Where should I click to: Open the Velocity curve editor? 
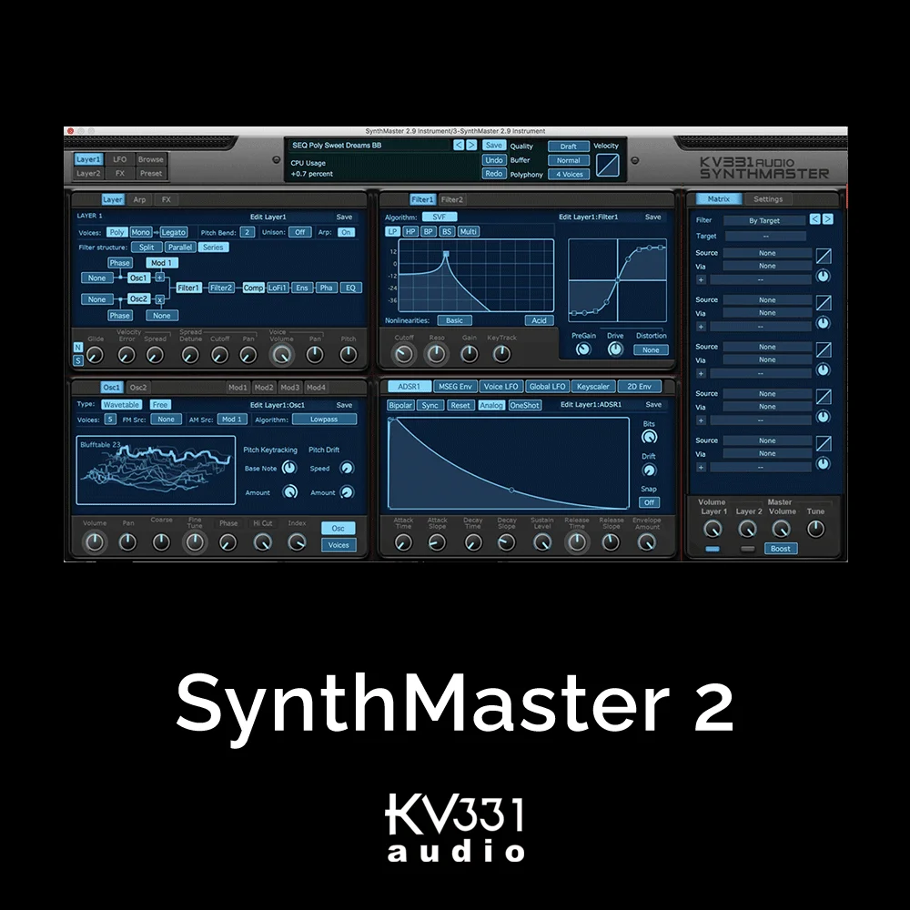coord(608,164)
